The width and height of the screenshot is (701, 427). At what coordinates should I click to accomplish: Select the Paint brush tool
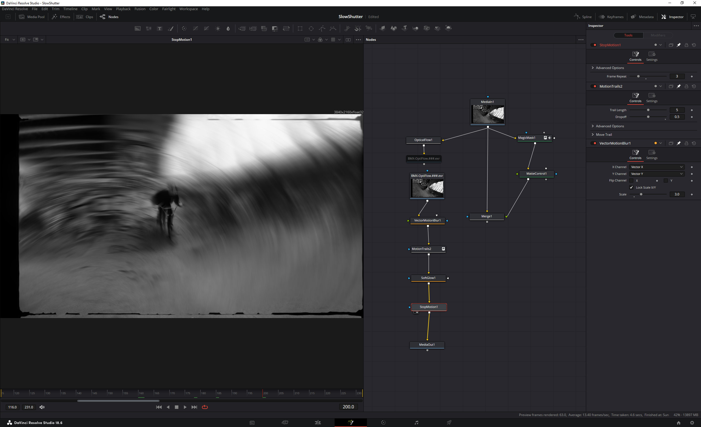[x=171, y=28]
